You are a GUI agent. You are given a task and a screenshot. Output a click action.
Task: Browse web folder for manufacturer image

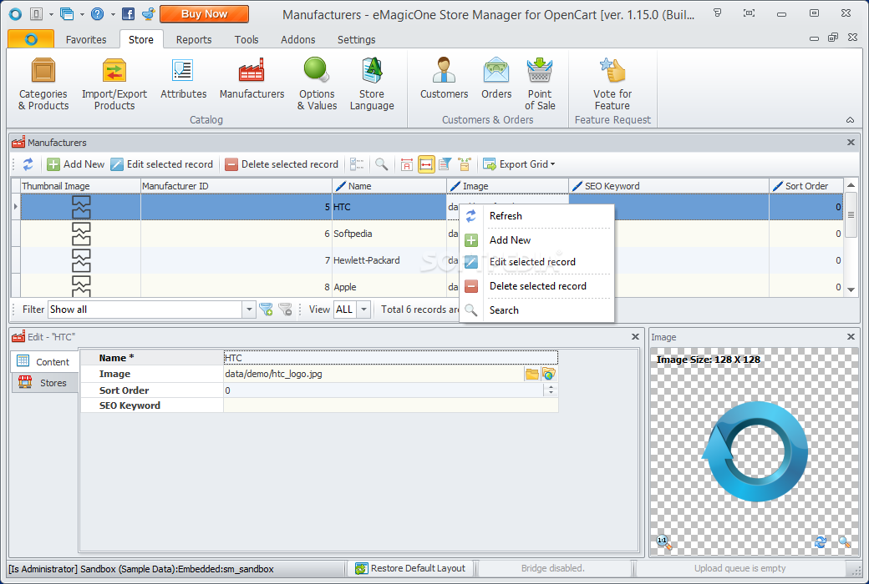[549, 375]
